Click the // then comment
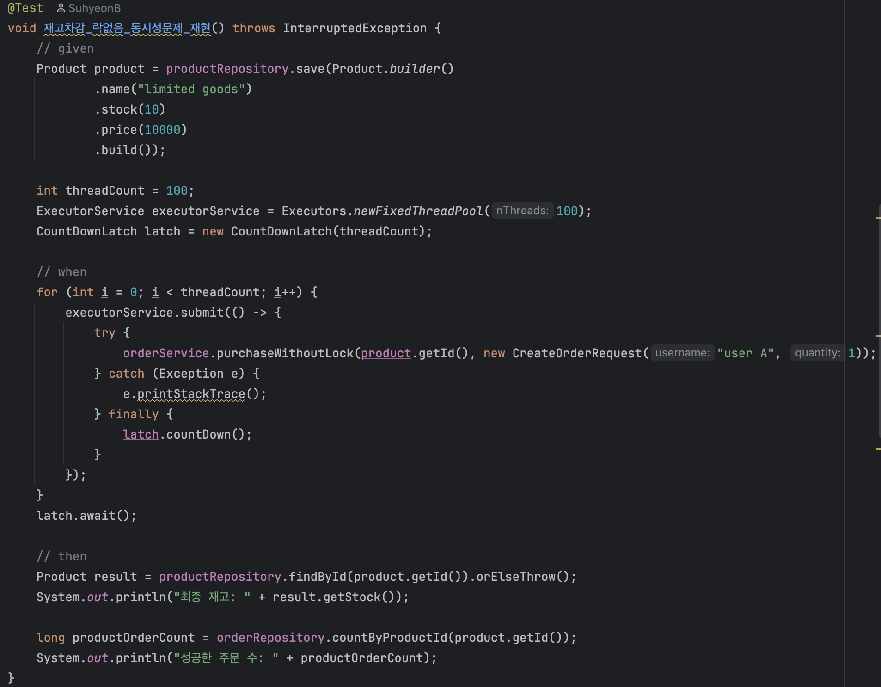881x687 pixels. point(61,556)
